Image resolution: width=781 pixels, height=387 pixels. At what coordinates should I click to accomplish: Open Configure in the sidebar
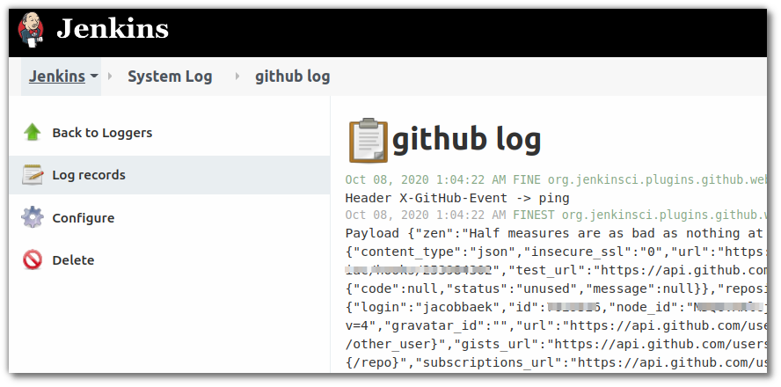pyautogui.click(x=84, y=218)
